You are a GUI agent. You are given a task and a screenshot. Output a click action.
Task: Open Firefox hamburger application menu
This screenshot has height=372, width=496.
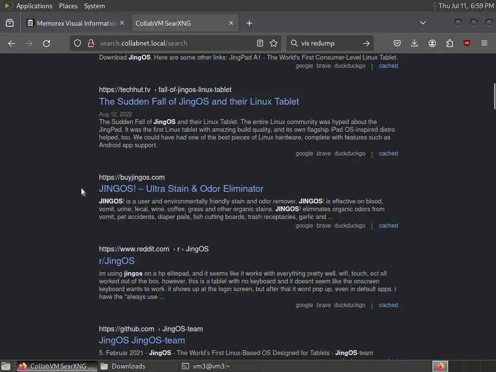pyautogui.click(x=484, y=43)
